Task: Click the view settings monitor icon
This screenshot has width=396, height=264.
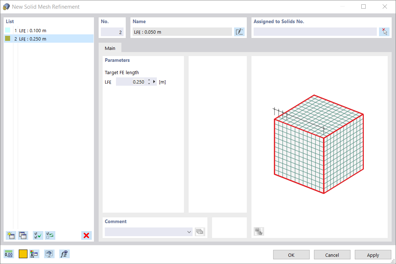Action: pos(49,254)
